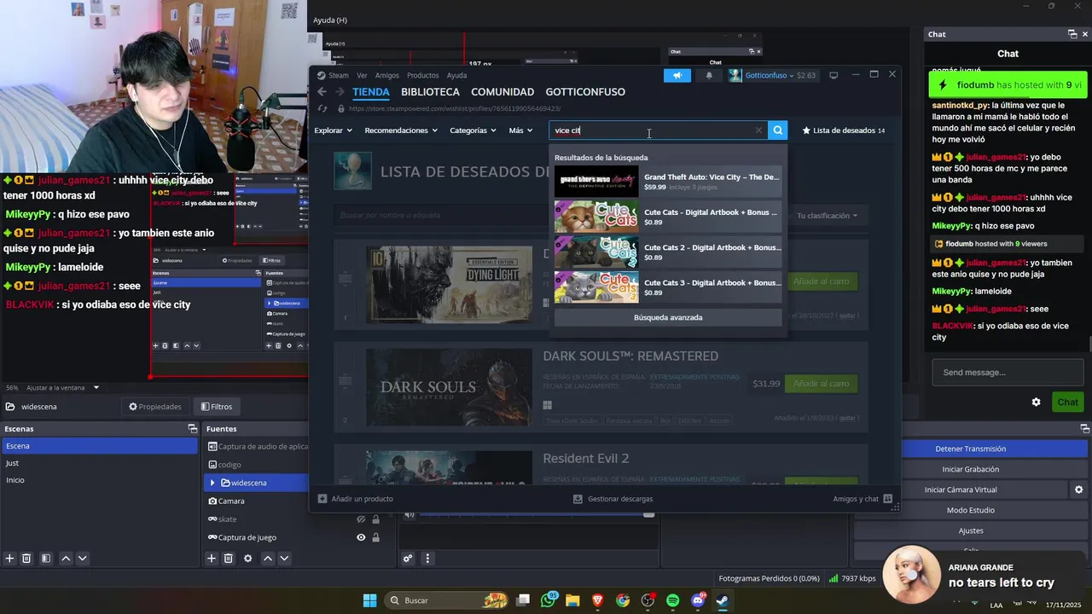Image resolution: width=1092 pixels, height=614 pixels.
Task: Click the green Chat send button
Action: tap(1068, 403)
